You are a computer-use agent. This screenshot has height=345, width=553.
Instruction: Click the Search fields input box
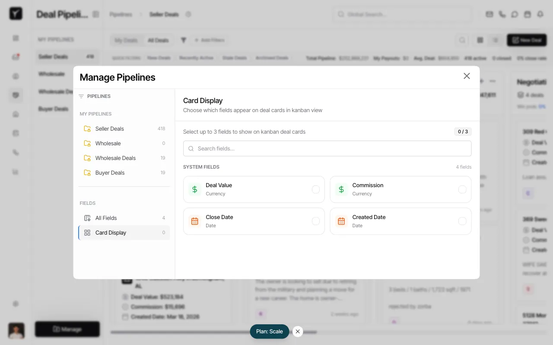tap(327, 148)
